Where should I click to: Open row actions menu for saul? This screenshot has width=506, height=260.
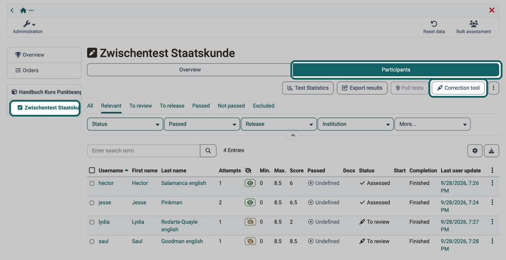click(492, 241)
